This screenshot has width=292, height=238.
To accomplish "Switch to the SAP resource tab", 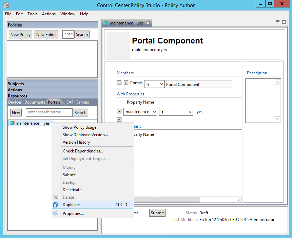I will pyautogui.click(x=70, y=102).
